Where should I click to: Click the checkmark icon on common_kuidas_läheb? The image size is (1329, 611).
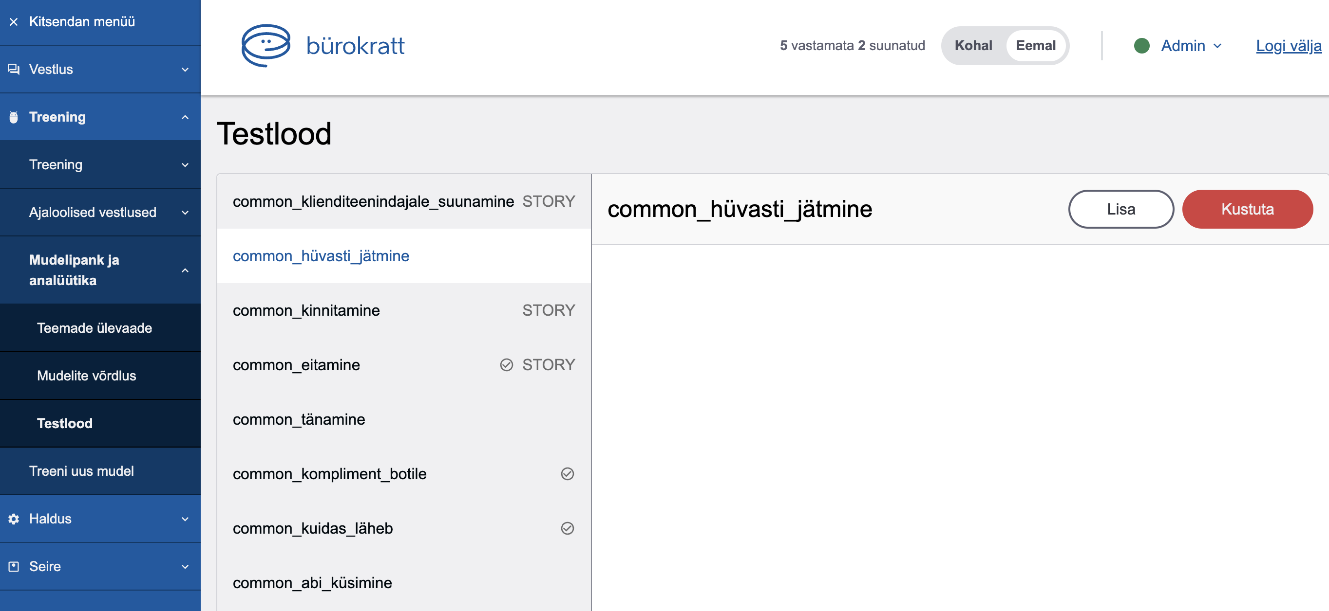[568, 528]
